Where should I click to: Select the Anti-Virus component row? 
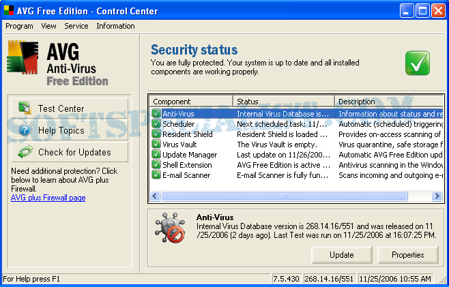point(296,114)
